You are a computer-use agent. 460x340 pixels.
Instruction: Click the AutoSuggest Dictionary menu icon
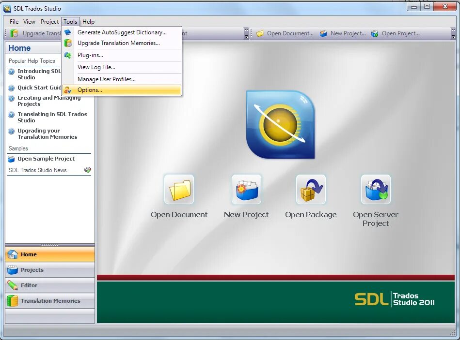pos(68,32)
